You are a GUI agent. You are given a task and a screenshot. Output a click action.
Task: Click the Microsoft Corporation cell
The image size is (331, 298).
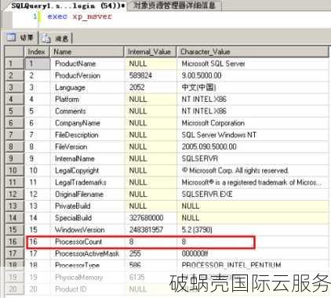(x=253, y=123)
